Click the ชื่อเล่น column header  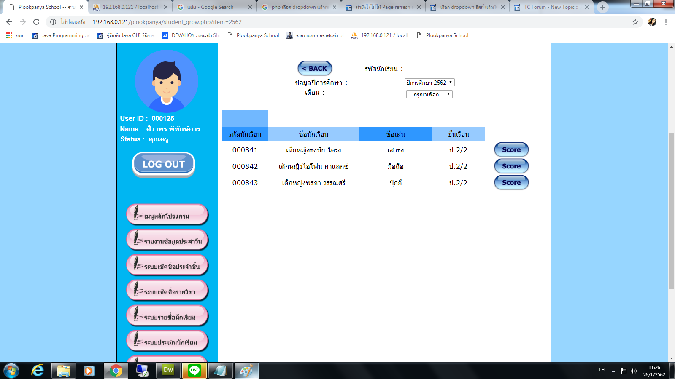point(396,134)
